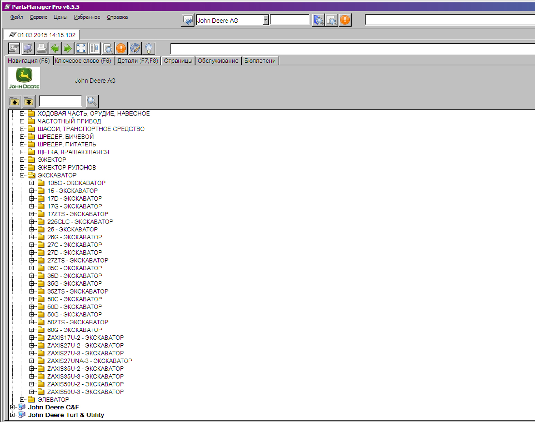
Task: Click the split panel layout icon
Action: coord(95,48)
